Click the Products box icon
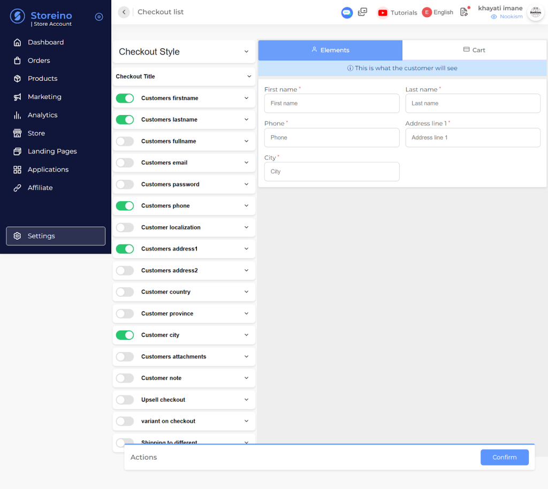Screen dimensions: 548x489 click(x=17, y=79)
